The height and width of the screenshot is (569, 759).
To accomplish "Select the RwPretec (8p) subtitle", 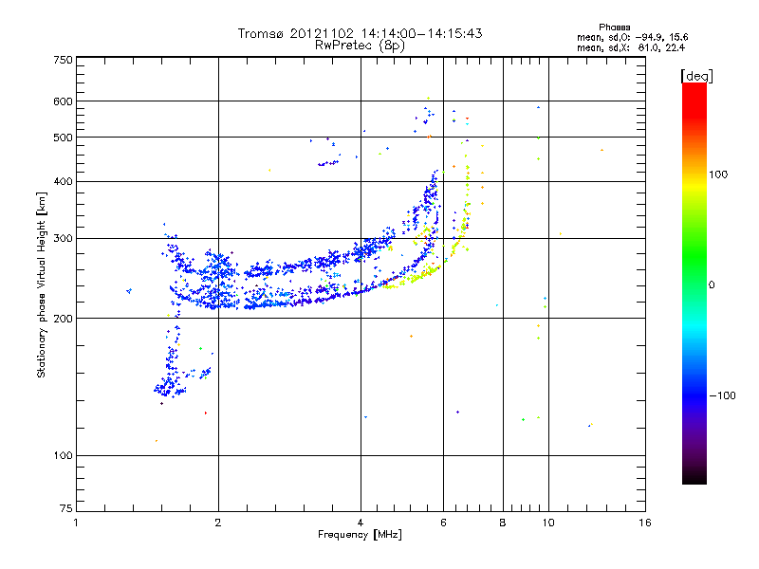I will (x=360, y=45).
